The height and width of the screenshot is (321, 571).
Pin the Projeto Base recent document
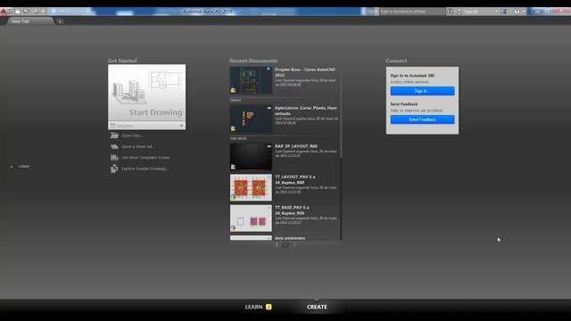269,69
